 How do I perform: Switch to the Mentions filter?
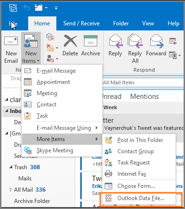click(144, 97)
